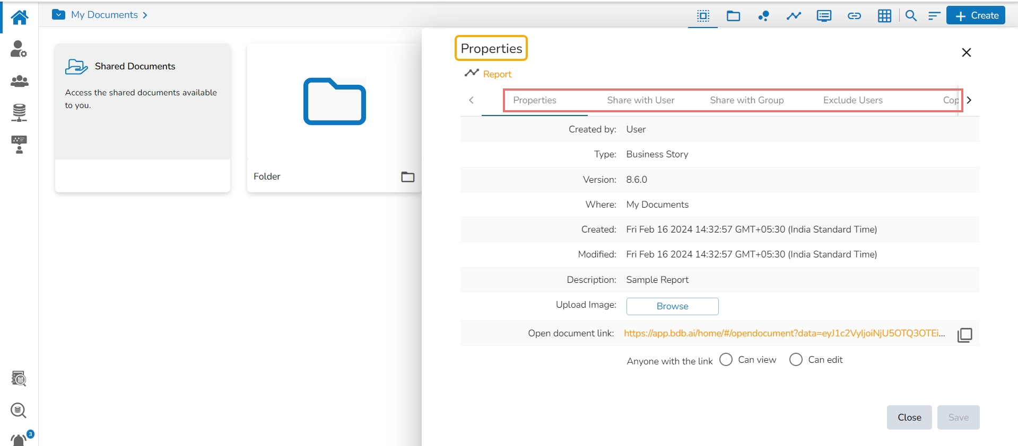Open the user groups sidebar icon
Viewport: 1018px width, 446px height.
[x=19, y=81]
